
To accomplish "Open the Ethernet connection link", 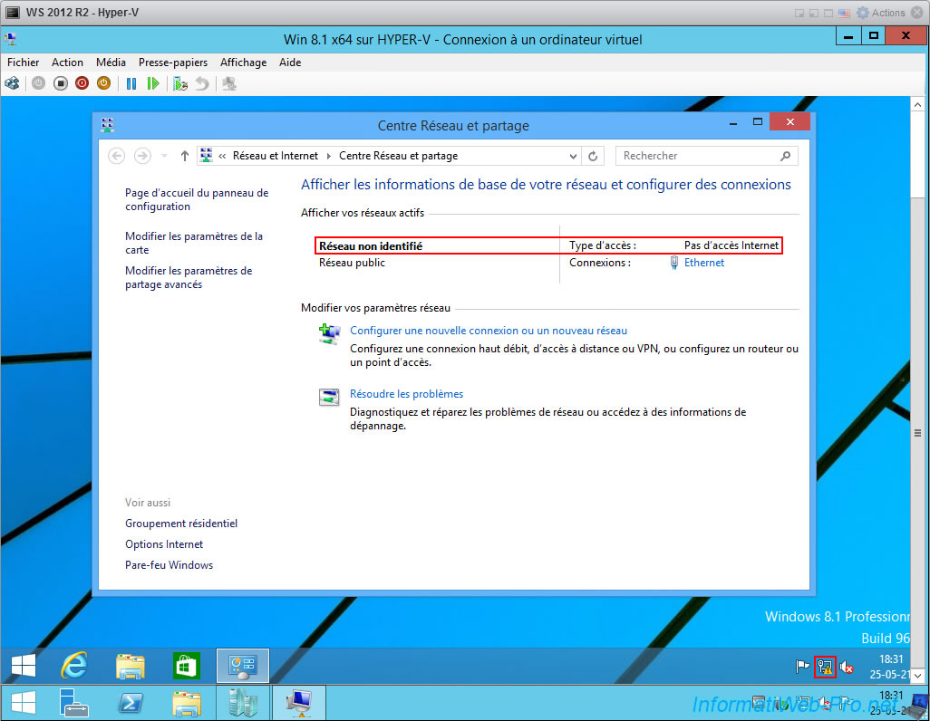I will pos(704,263).
